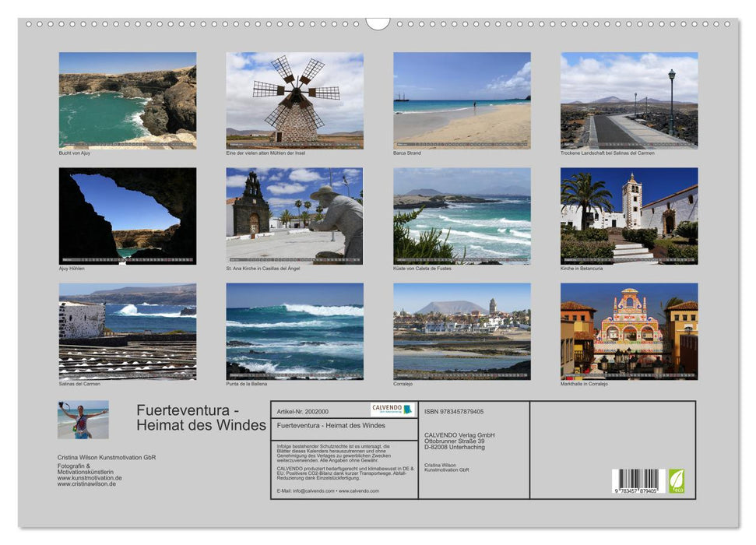
Task: Click the CALVENDO publisher logo
Action: (385, 408)
